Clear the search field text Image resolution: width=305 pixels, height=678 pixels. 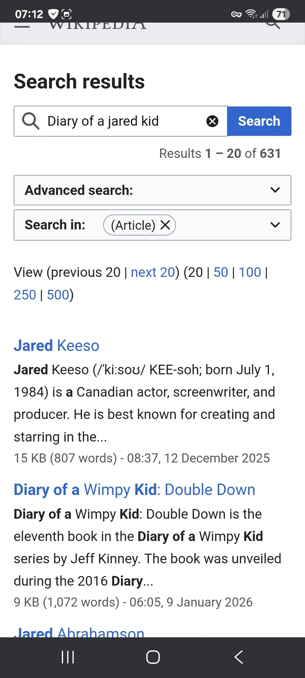(212, 121)
